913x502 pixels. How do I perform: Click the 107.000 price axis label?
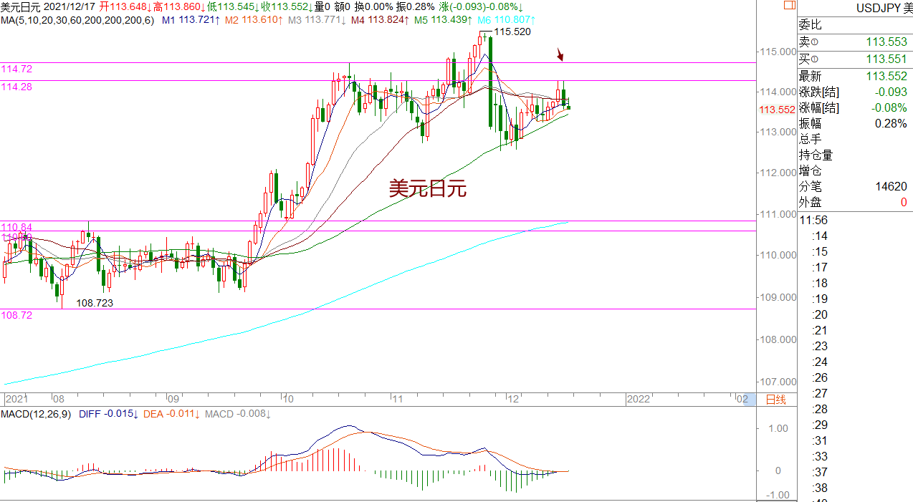coord(780,382)
